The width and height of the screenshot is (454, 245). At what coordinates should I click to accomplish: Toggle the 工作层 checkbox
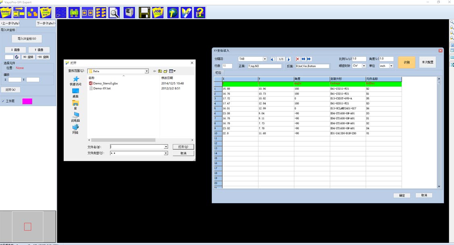(x=3, y=101)
